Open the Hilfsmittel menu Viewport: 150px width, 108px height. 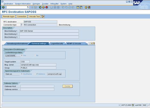click(x=54, y=4)
